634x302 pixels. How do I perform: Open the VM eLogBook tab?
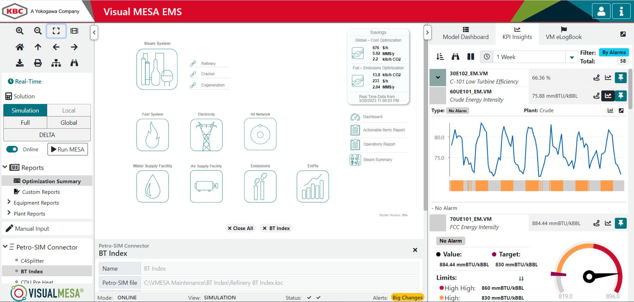click(x=563, y=34)
